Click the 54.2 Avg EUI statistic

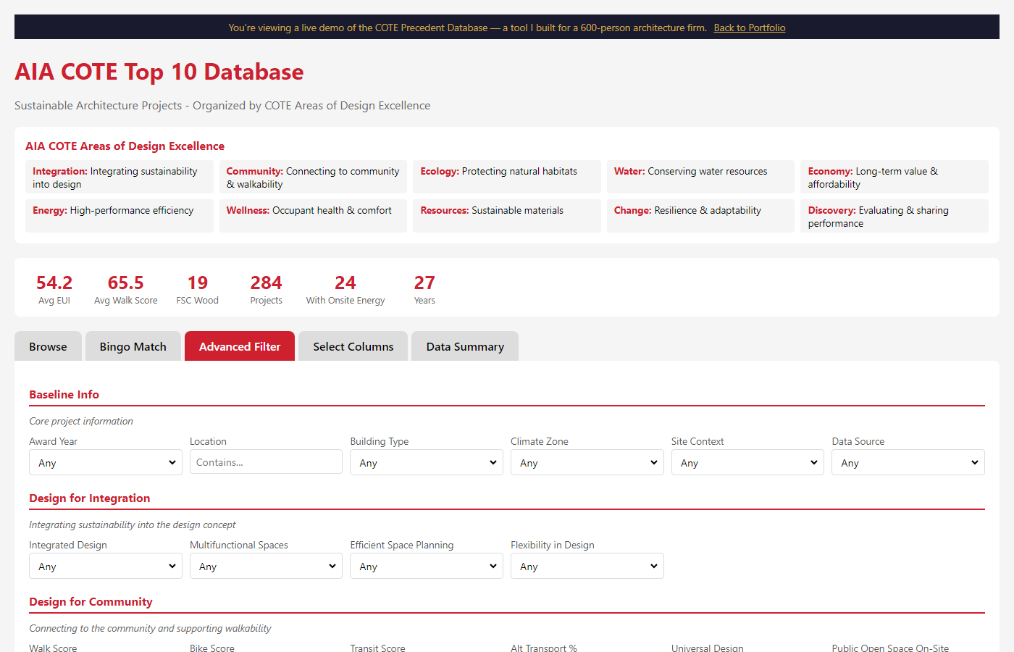pos(54,289)
